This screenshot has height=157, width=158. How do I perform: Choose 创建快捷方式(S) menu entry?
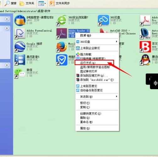pos(97,114)
